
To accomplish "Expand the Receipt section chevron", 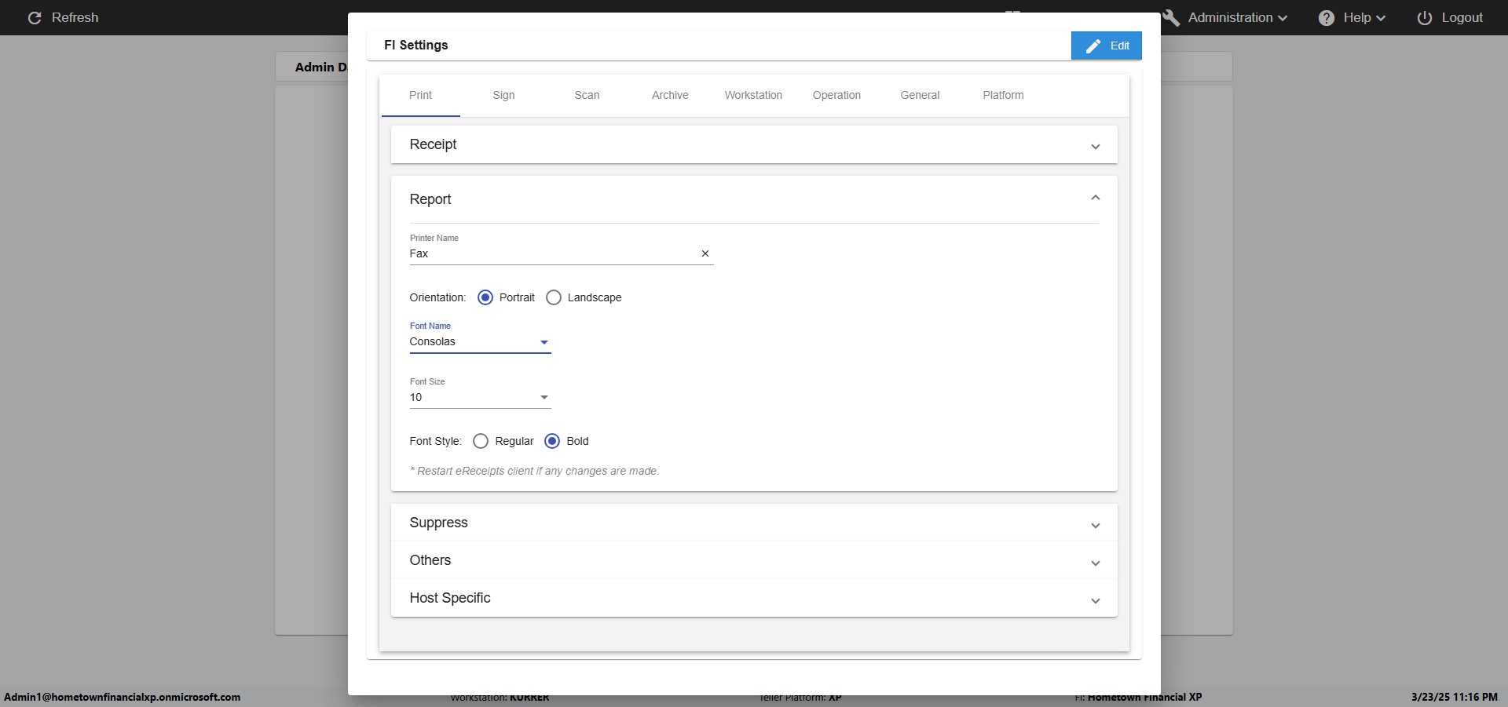I will point(1095,147).
